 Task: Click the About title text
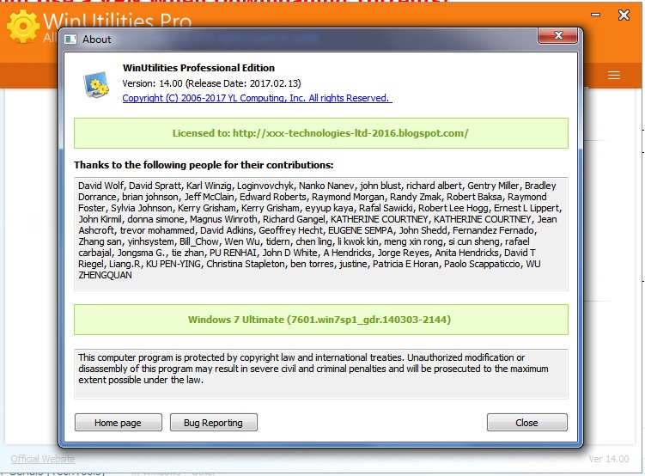click(x=97, y=39)
